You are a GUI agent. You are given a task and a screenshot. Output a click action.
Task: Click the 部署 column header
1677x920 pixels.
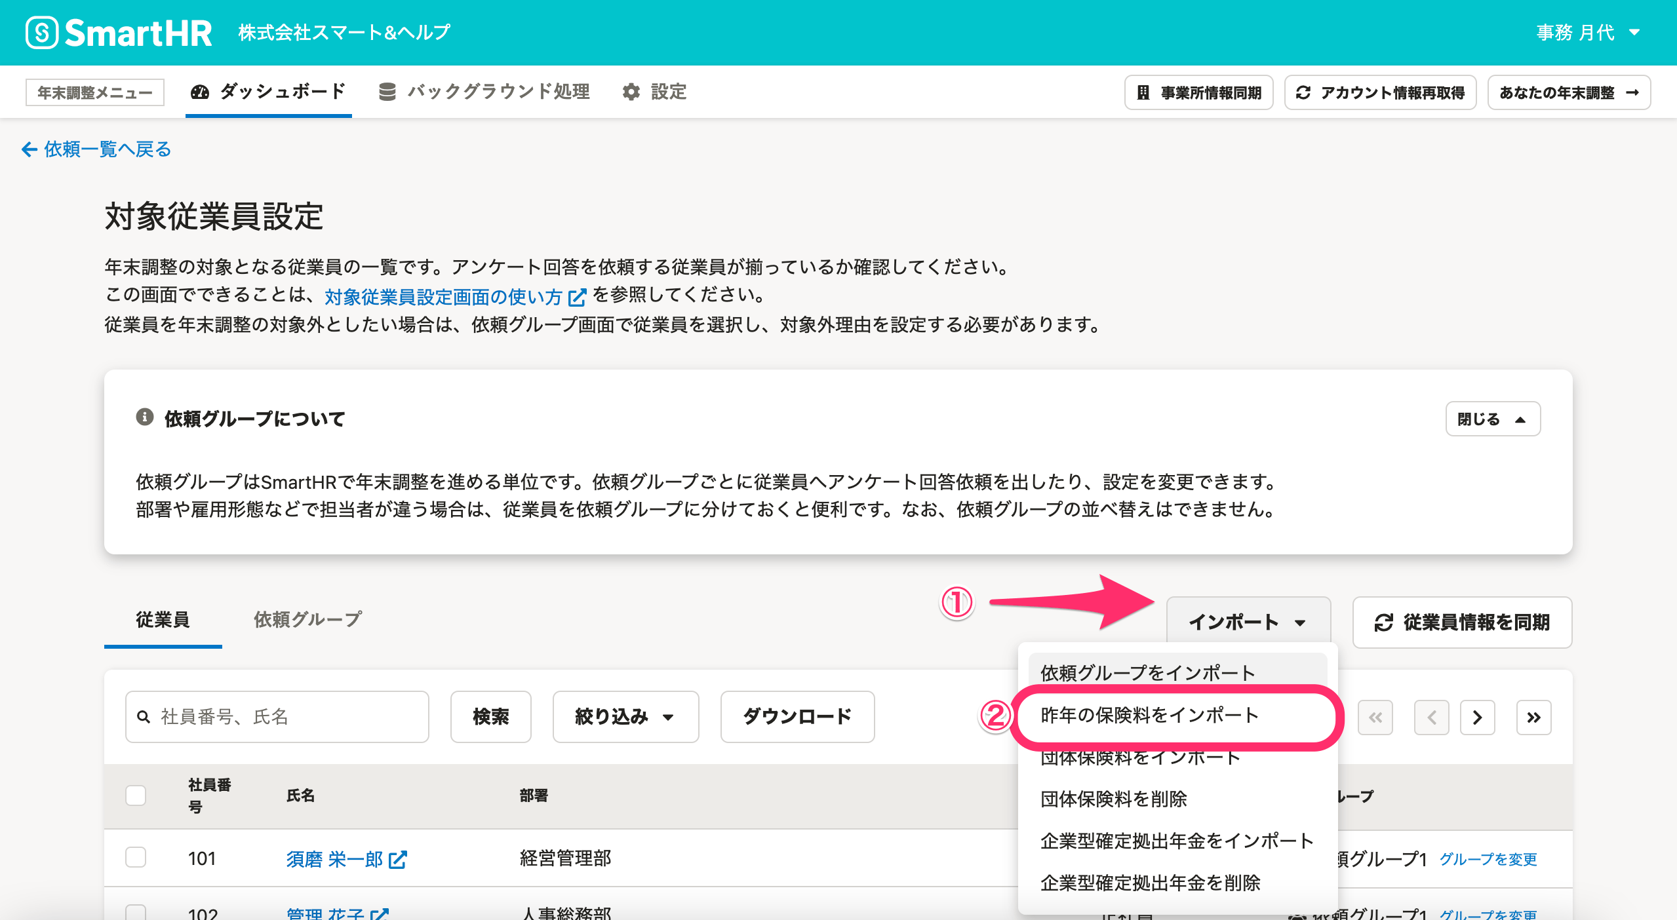point(534,795)
